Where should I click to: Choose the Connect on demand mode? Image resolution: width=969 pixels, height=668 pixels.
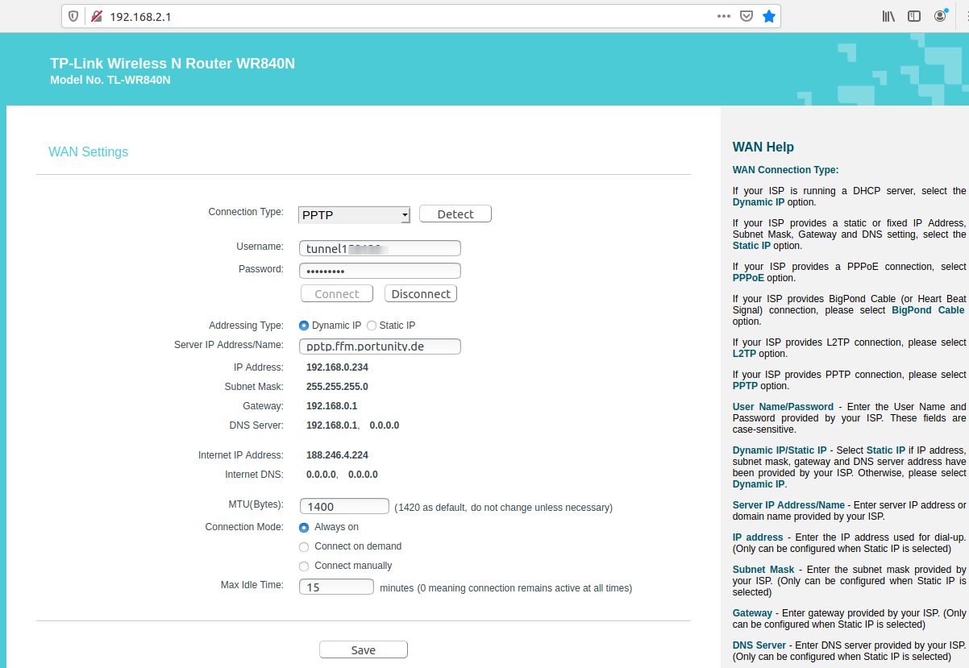(x=304, y=547)
